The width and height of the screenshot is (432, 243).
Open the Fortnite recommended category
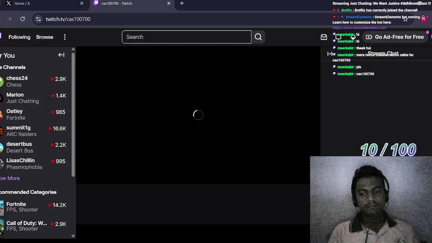click(x=36, y=207)
